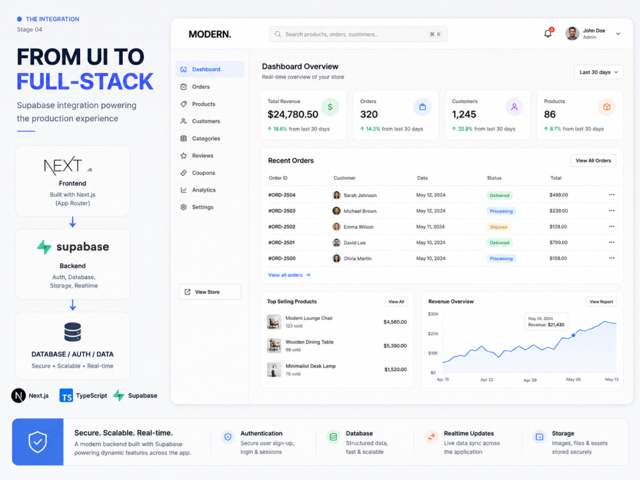Click the Shipped status badge
Viewport: 640px width, 480px height.
[499, 227]
